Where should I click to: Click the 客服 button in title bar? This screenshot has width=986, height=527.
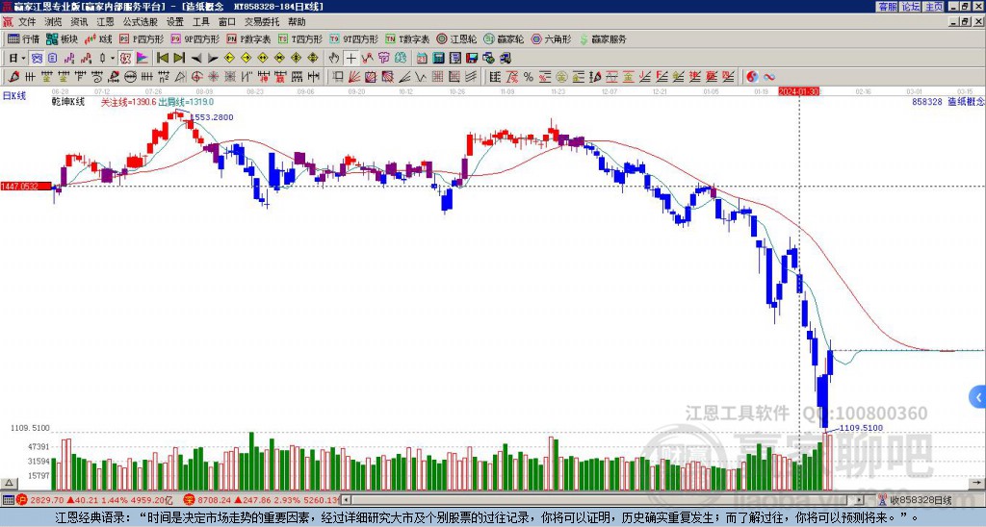click(x=887, y=7)
